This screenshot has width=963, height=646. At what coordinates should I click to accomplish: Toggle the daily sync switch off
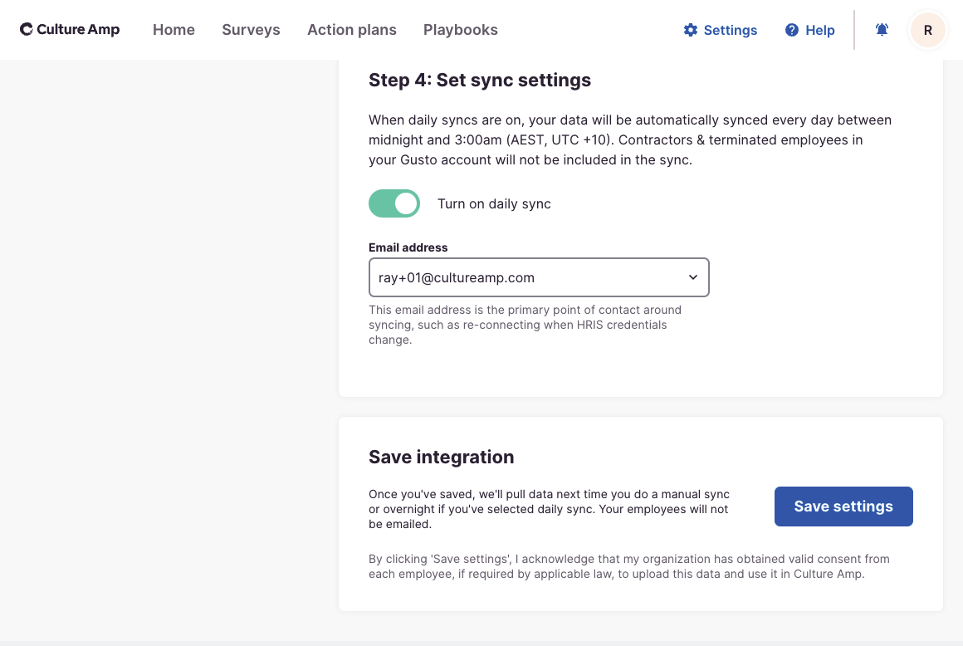394,203
